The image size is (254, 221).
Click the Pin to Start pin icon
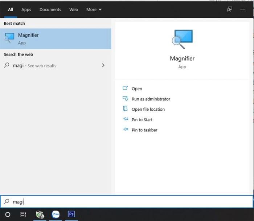click(126, 119)
